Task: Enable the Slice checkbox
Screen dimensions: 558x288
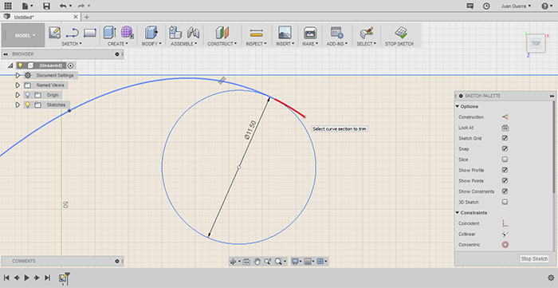Action: coord(505,160)
